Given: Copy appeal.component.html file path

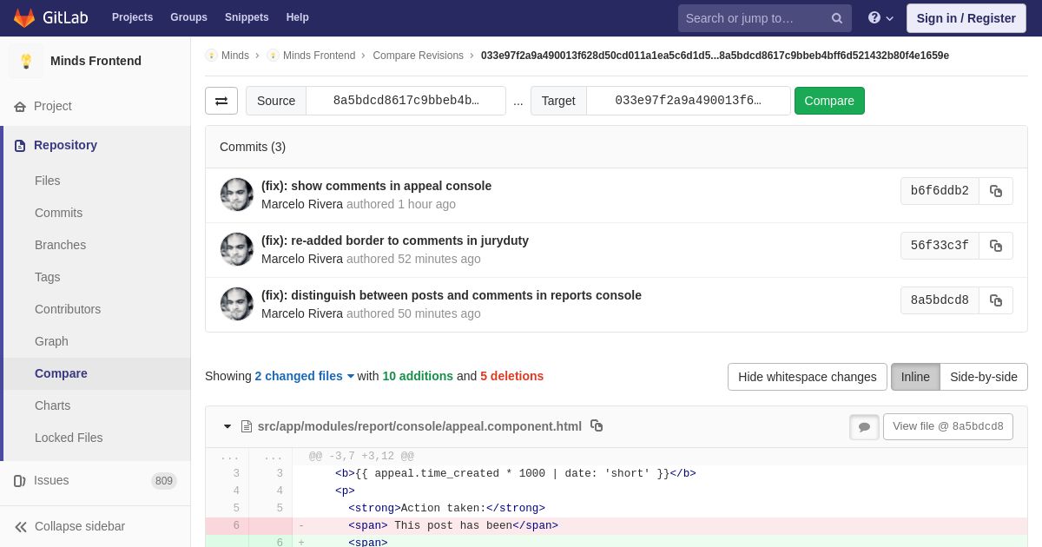Looking at the screenshot, I should coord(597,425).
